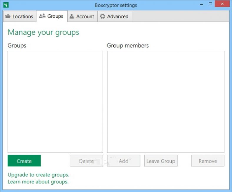Viewport: 232px width, 192px height.
Task: Follow the Learn more about groups link
Action: 38,182
